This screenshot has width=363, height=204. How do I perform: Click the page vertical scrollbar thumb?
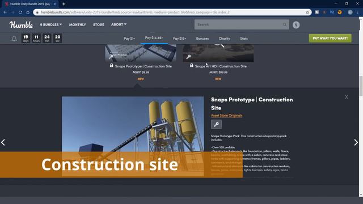coord(361,86)
